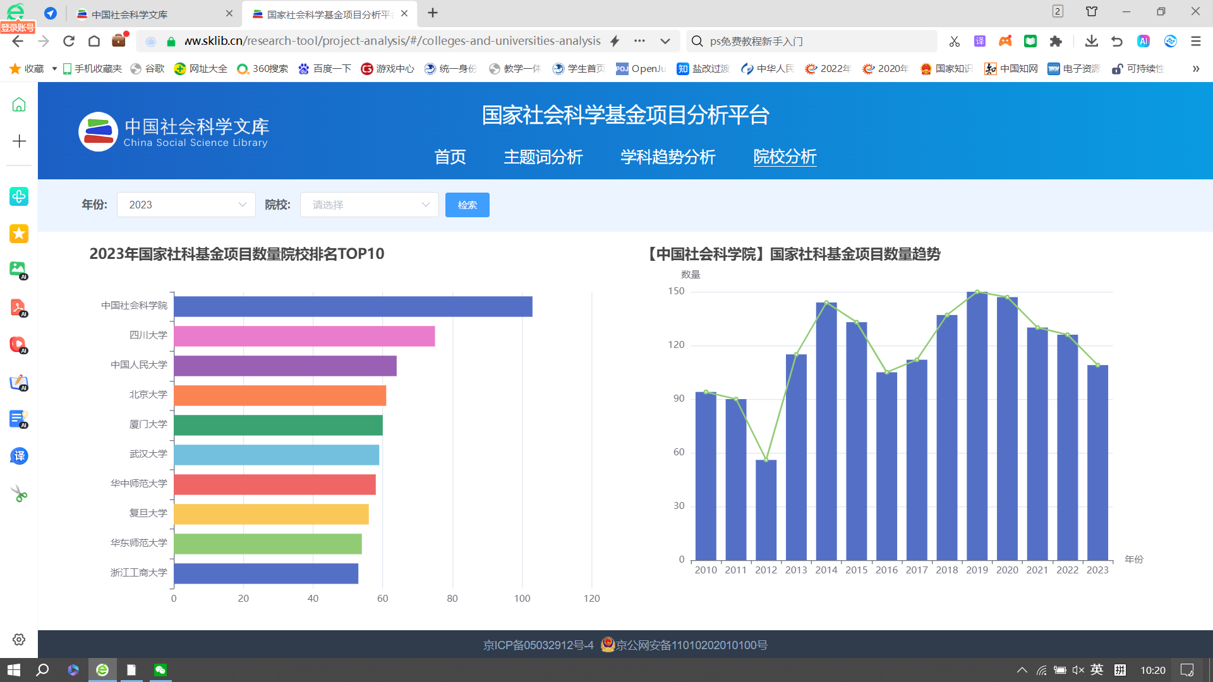
Task: Click the pink 四川大学 bar
Action: point(305,336)
